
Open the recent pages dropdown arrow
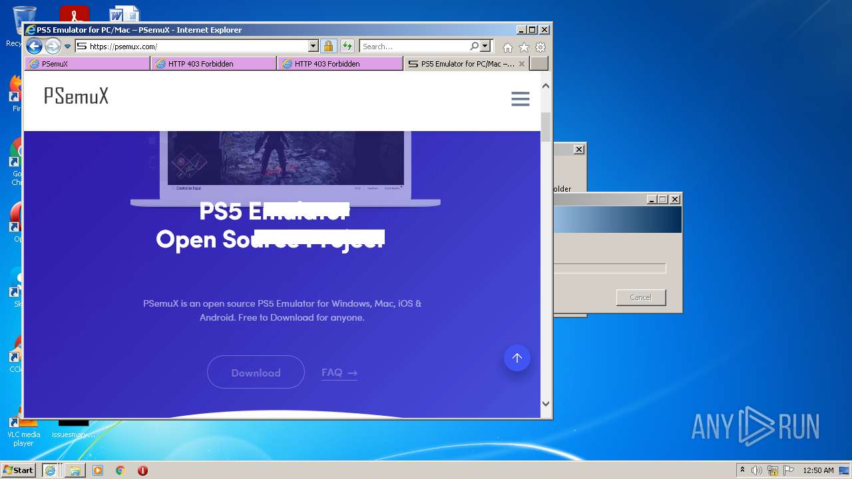tap(67, 47)
